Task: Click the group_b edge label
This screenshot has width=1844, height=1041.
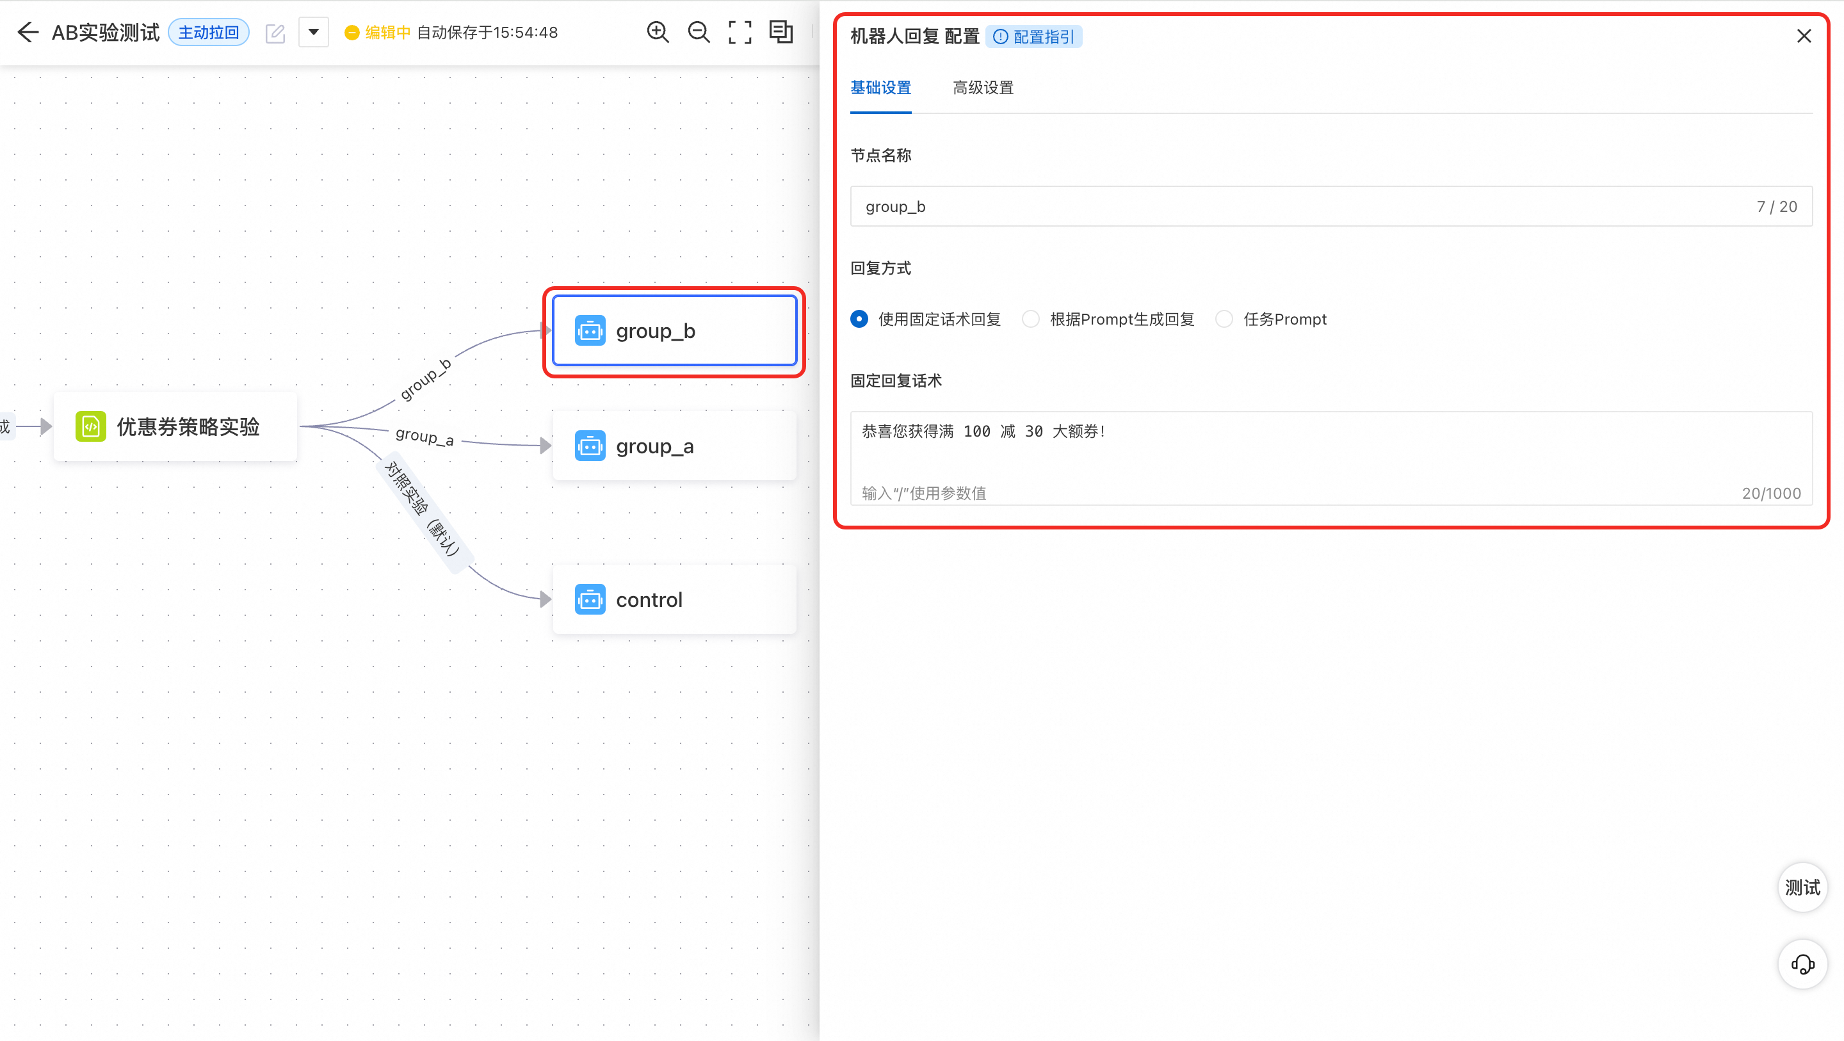Action: click(x=425, y=380)
